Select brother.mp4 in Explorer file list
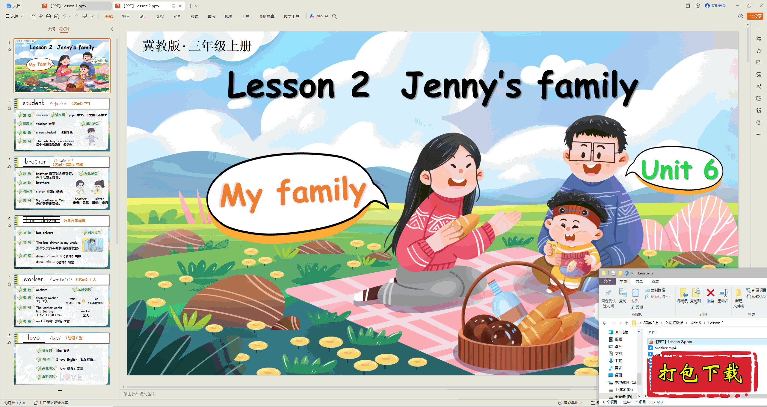The height and width of the screenshot is (407, 767). [665, 348]
